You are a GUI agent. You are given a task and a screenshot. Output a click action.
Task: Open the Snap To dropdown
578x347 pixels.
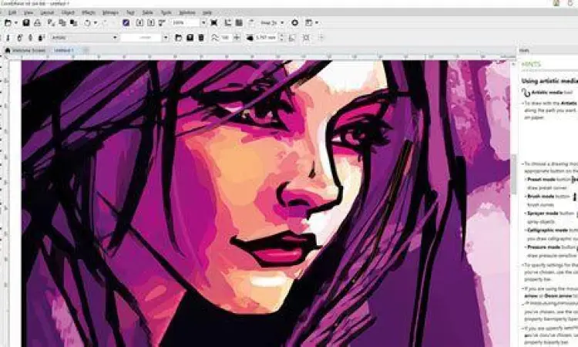tap(276, 24)
